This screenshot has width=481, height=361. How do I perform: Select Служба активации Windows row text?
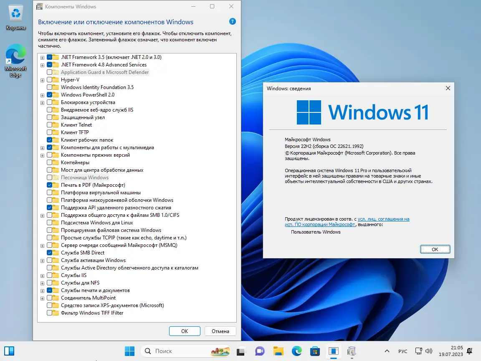[x=93, y=260]
